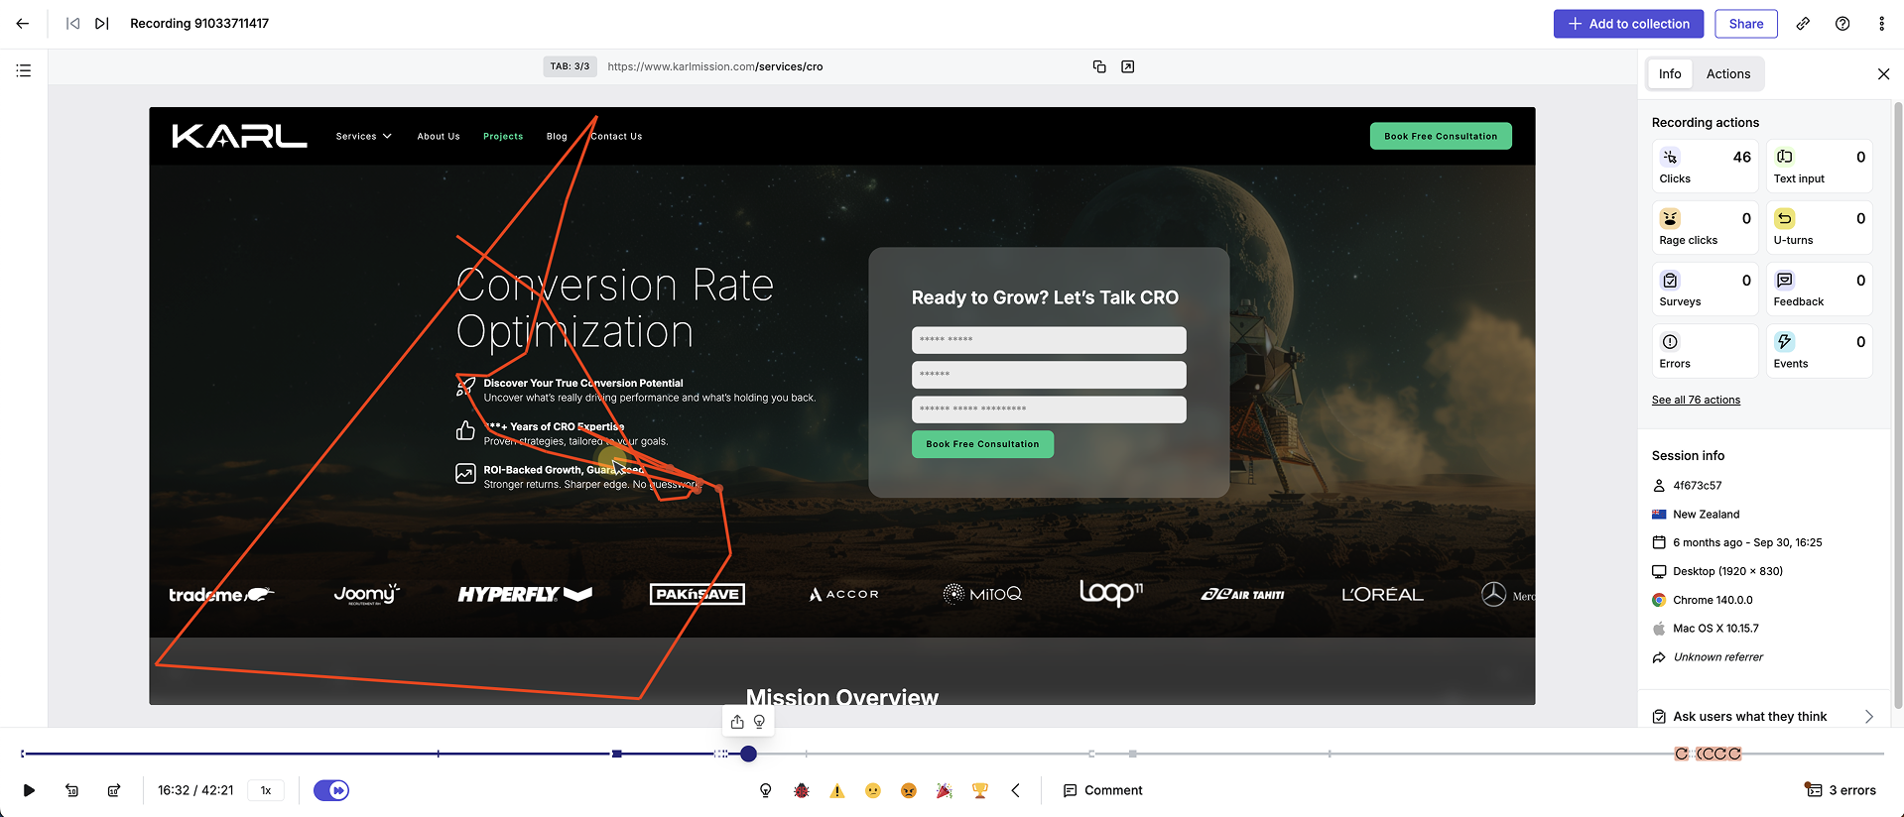Tag moment with warning triangle
Image resolution: width=1904 pixels, height=817 pixels.
tap(837, 790)
